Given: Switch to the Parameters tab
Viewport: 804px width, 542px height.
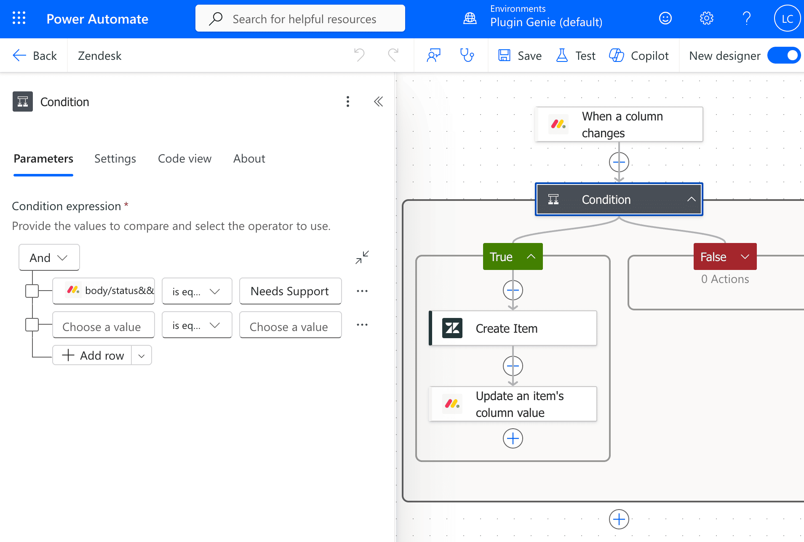Looking at the screenshot, I should click(x=43, y=159).
